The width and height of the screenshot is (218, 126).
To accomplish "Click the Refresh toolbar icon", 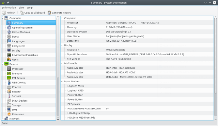I will [4, 13].
